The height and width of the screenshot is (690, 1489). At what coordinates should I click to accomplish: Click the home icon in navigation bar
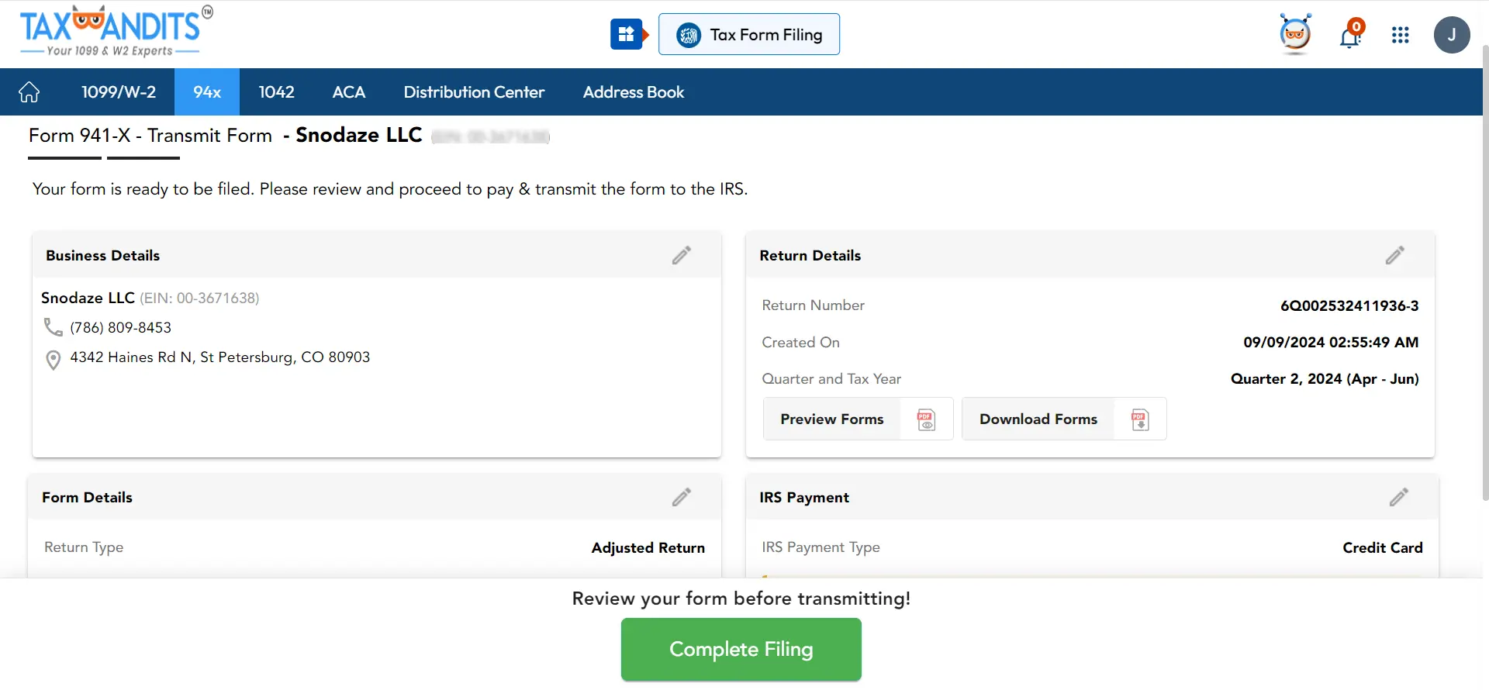click(29, 92)
